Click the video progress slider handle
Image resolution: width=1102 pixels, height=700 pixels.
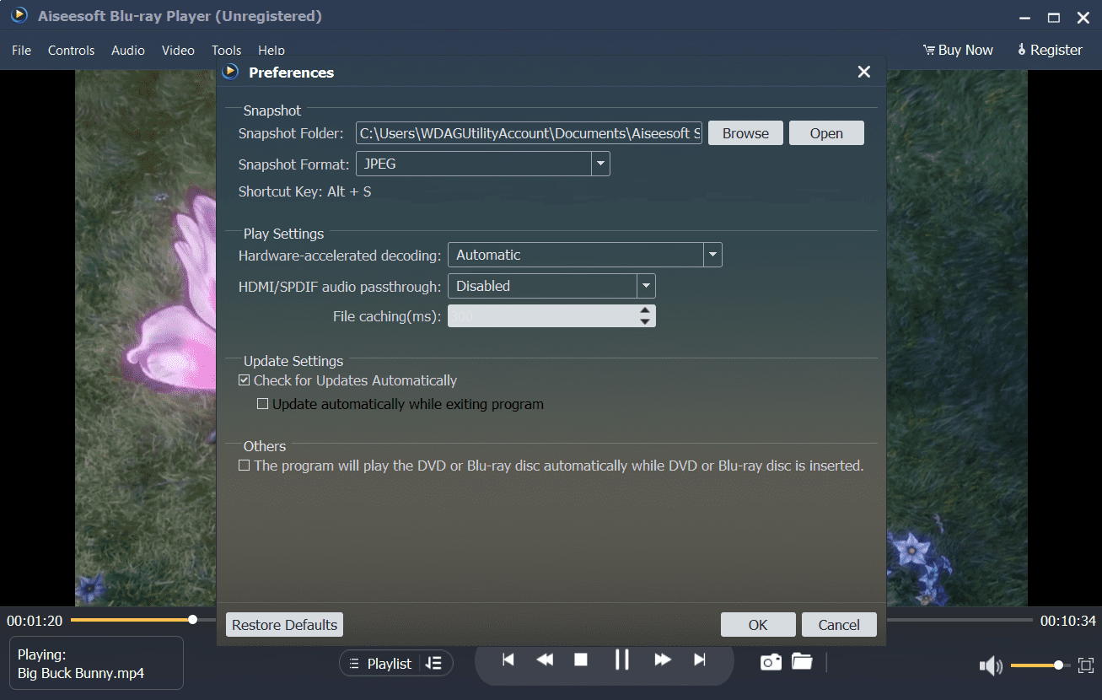click(193, 620)
